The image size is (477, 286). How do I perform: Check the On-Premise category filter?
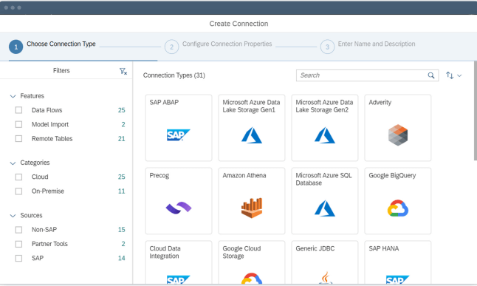point(18,191)
